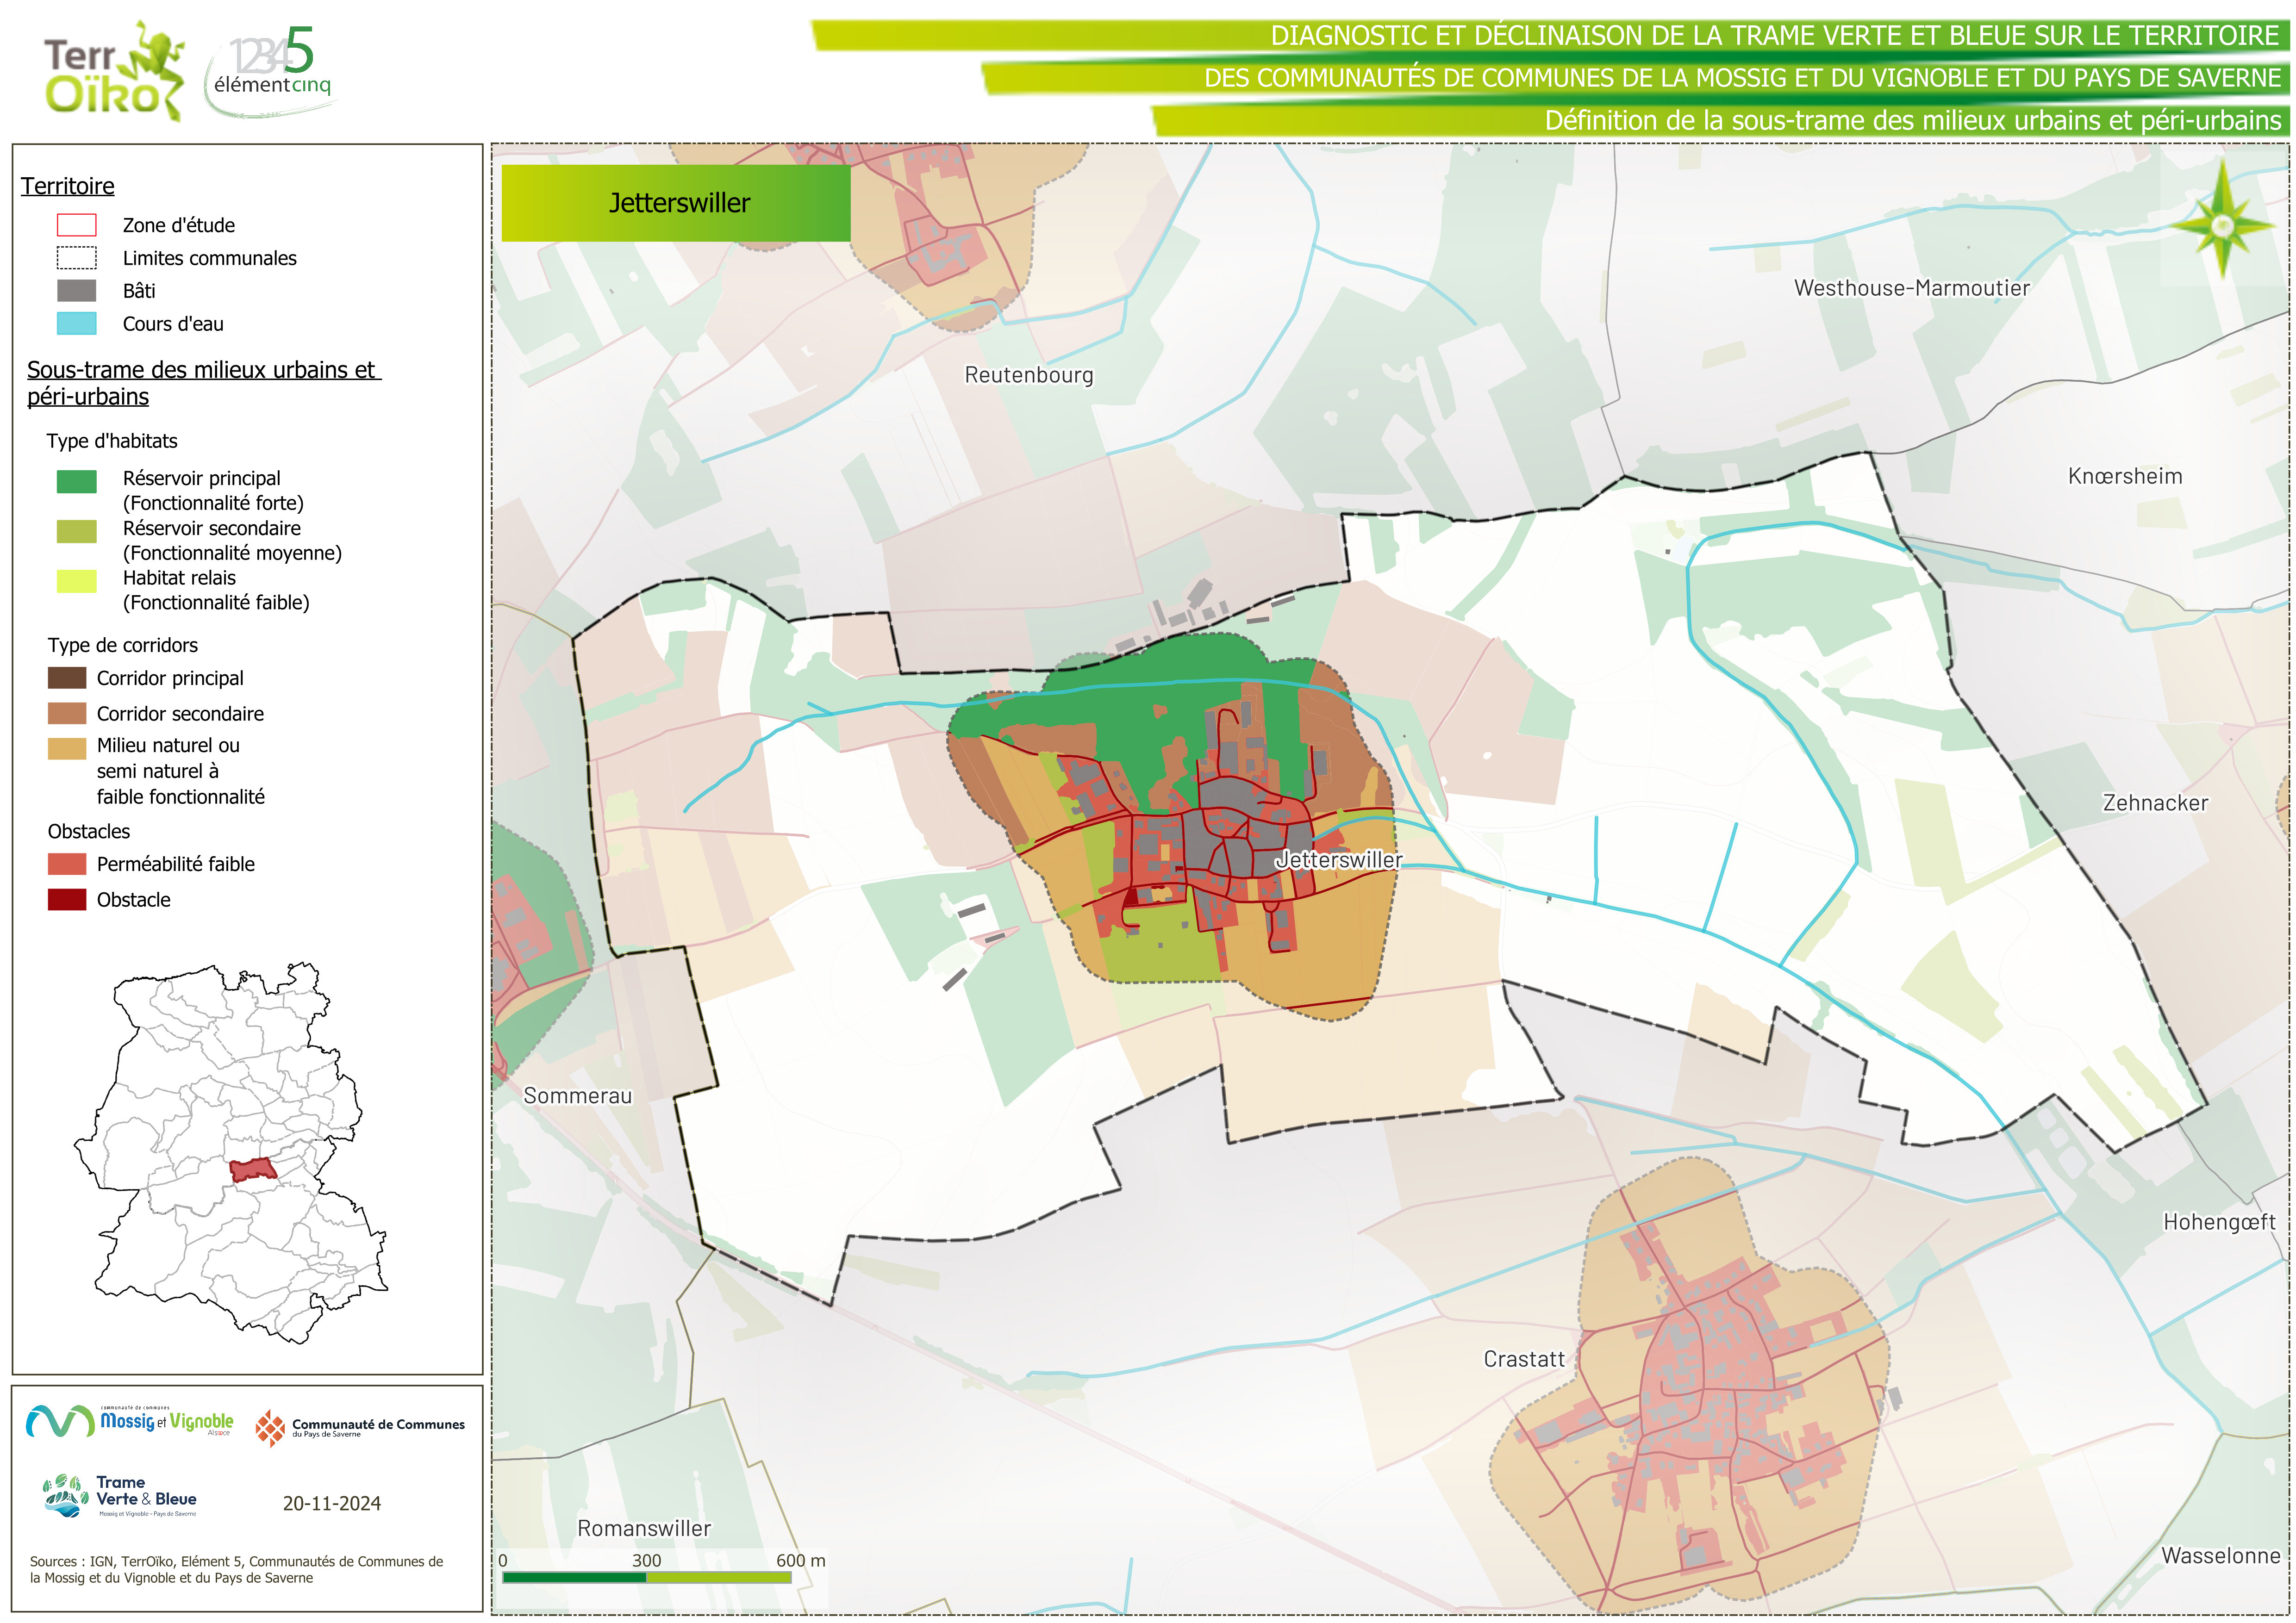The width and height of the screenshot is (2296, 1623).
Task: Click the Zone d'étude red outline symbol
Action: pos(77,225)
